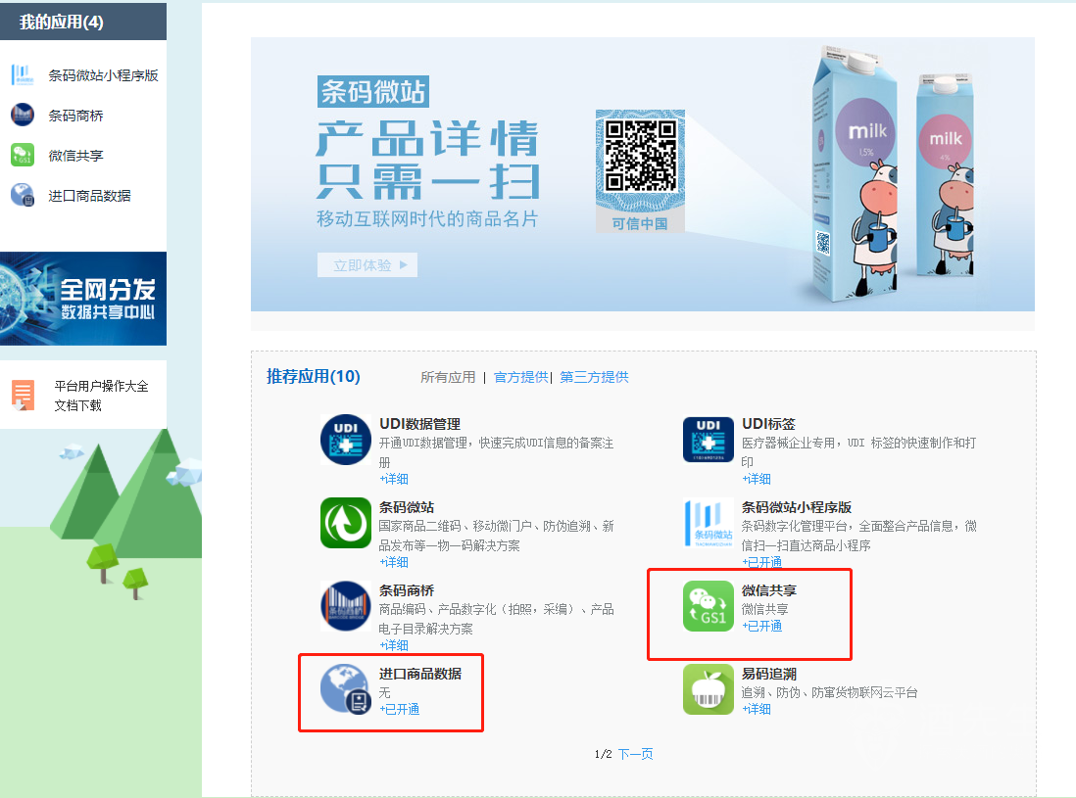This screenshot has height=798, width=1076.
Task: Open 条码商桥 in My Apps list
Action: pos(75,116)
